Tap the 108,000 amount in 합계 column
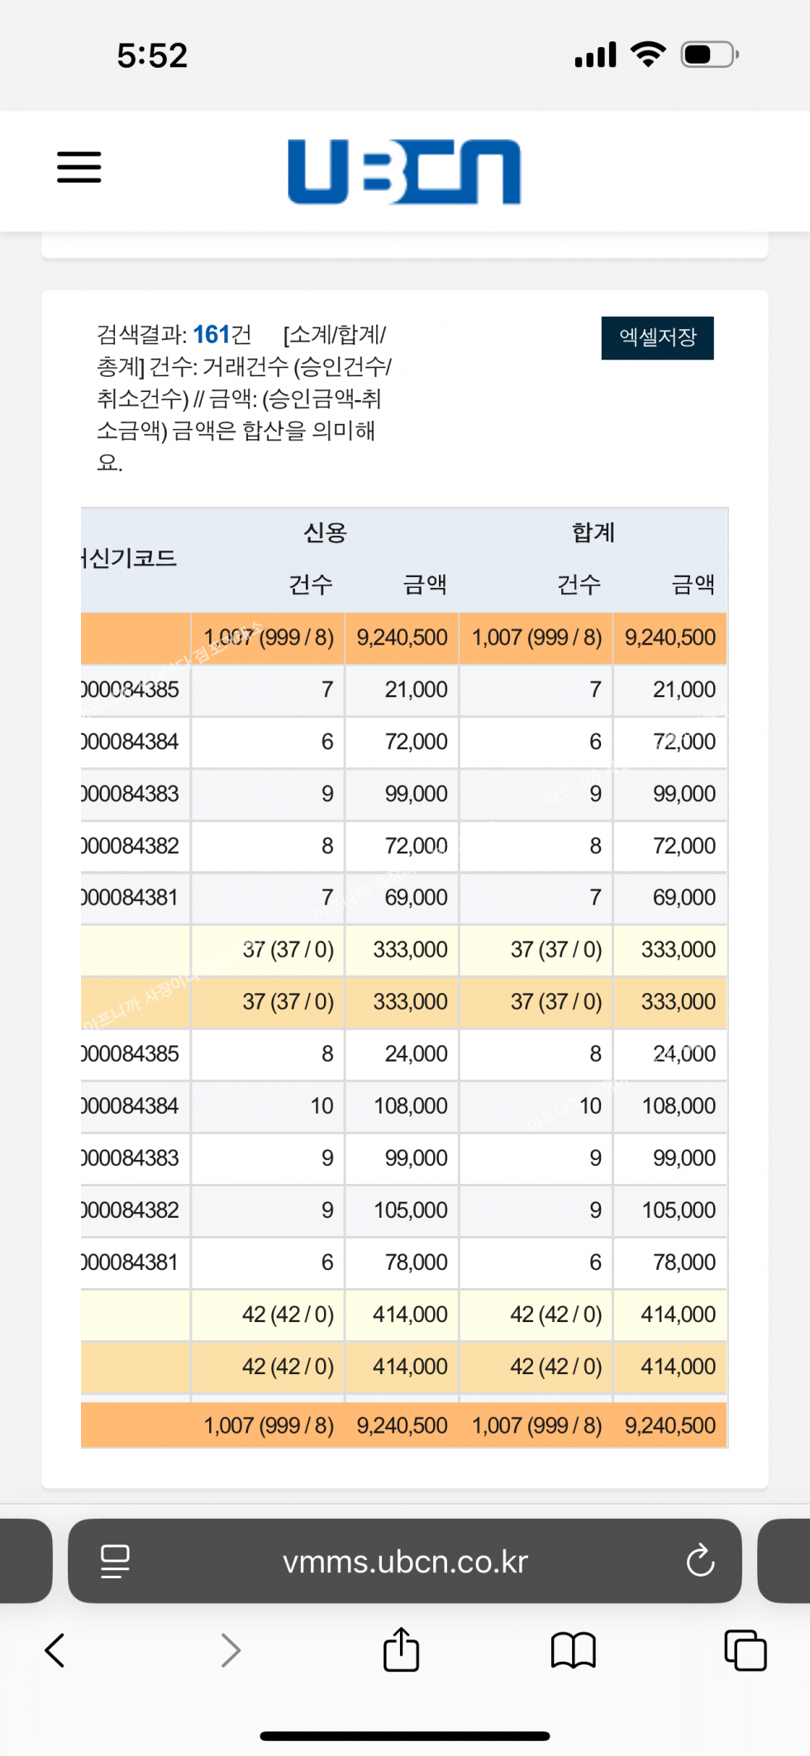810x1756 pixels. click(x=678, y=1105)
